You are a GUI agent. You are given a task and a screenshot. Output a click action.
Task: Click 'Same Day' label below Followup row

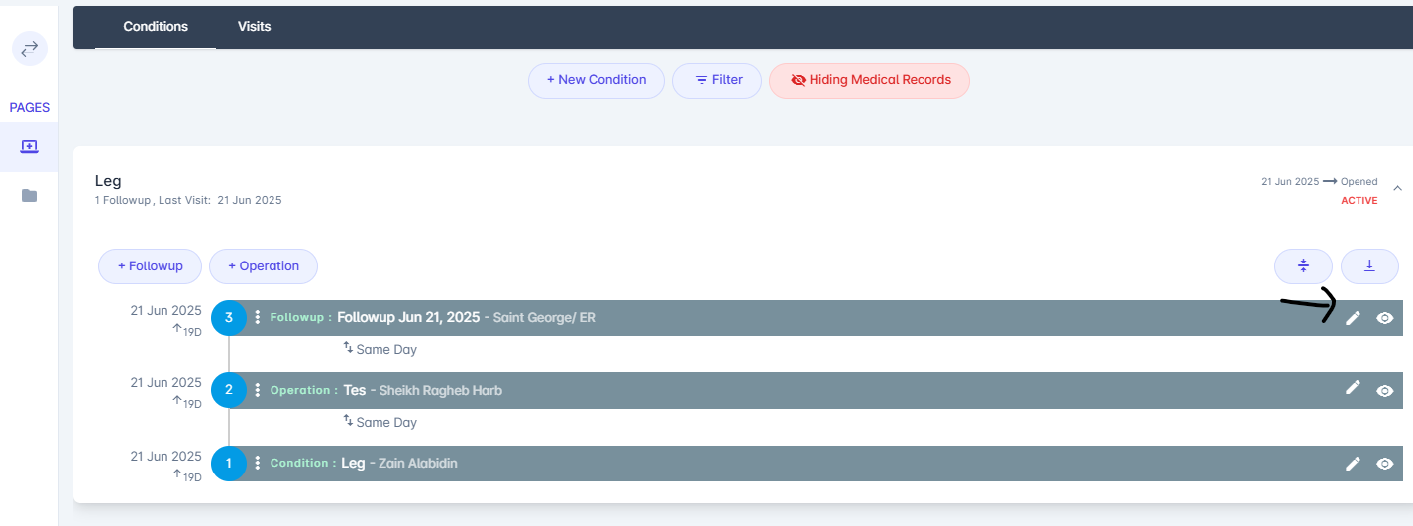pyautogui.click(x=386, y=350)
